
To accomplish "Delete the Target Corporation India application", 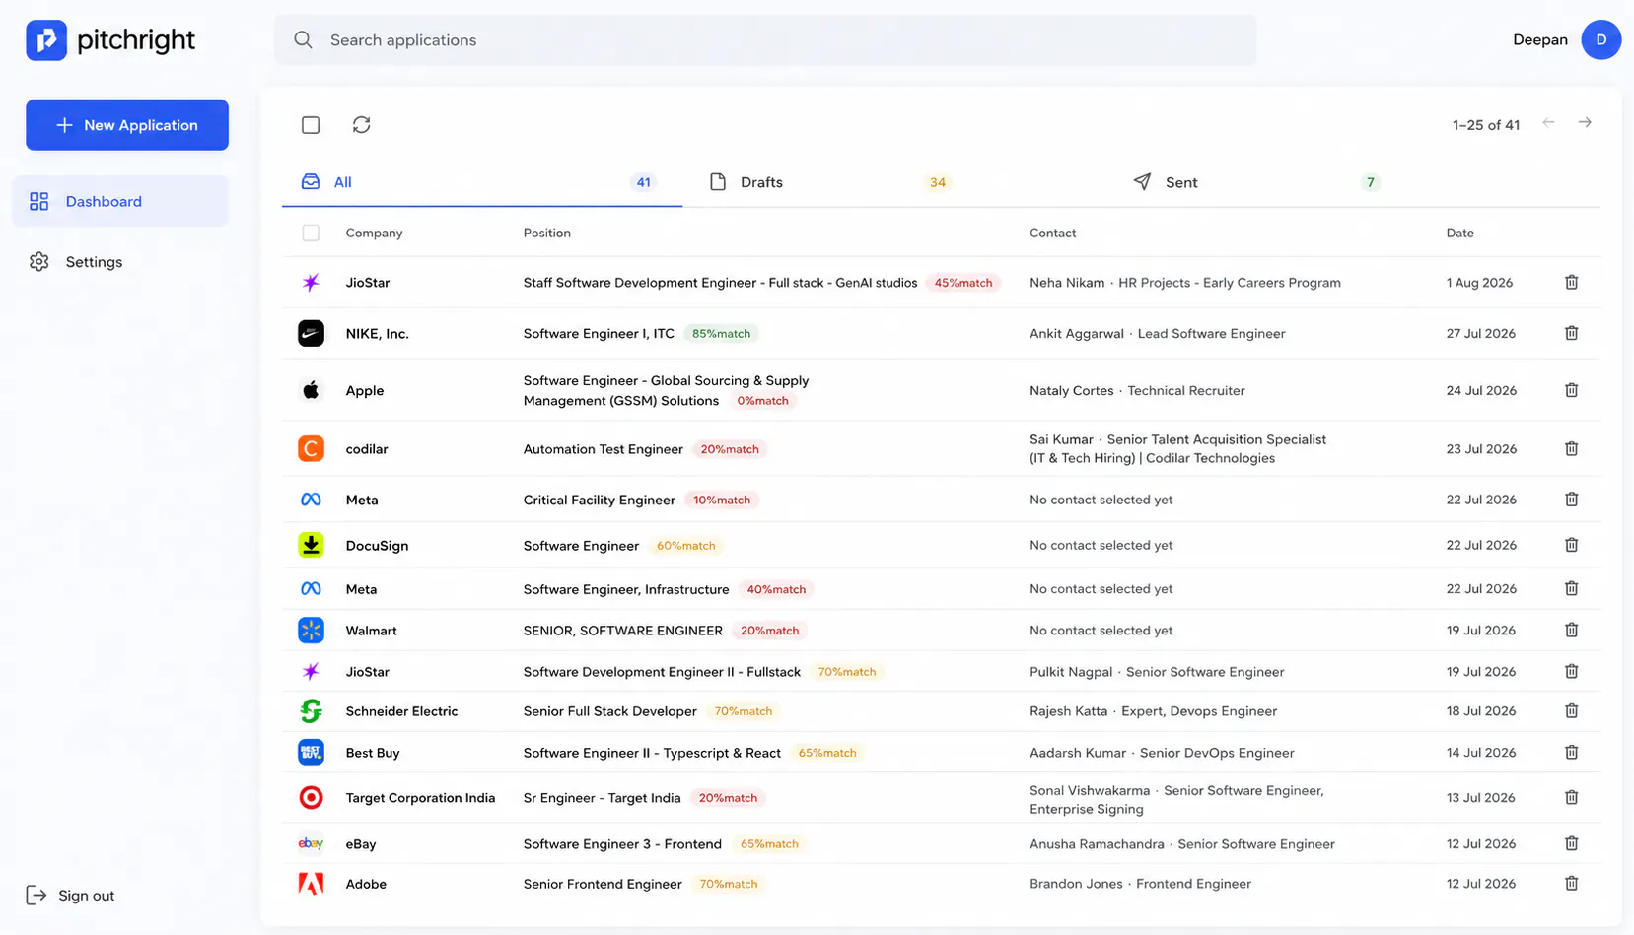I will tap(1572, 798).
